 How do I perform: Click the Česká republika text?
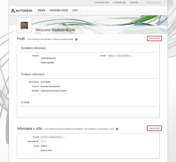(47, 63)
